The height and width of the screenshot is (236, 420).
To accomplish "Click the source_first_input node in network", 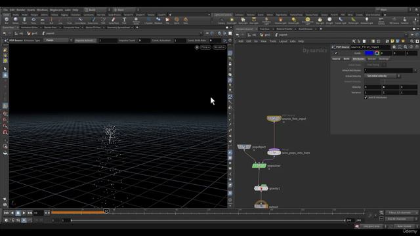I will [x=274, y=118].
